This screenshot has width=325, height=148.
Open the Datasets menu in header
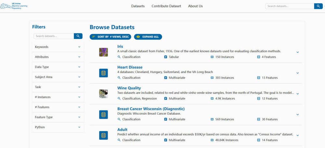coord(138,6)
